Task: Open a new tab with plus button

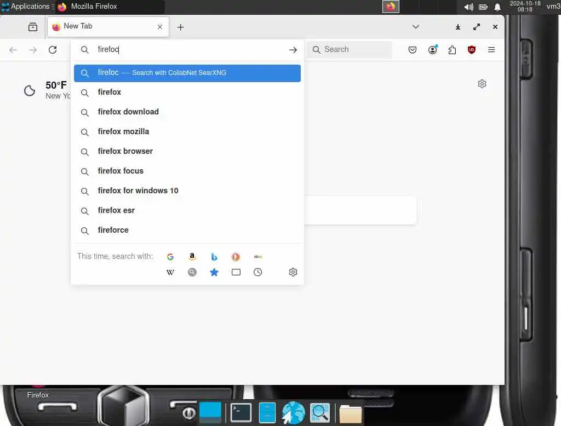Action: [x=181, y=27]
